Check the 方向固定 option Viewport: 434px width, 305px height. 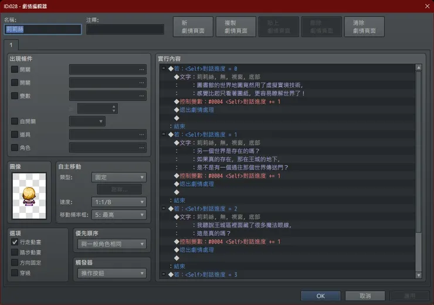[15, 263]
